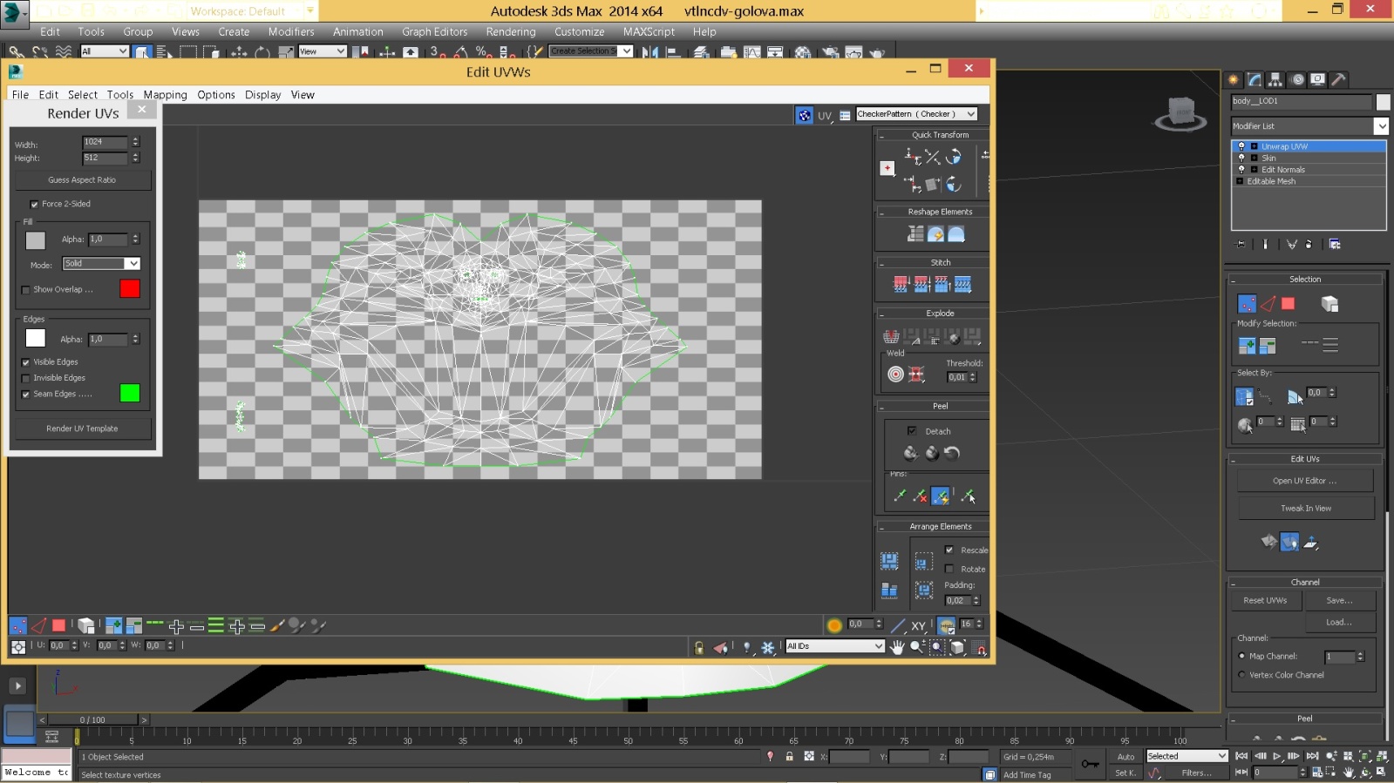1394x783 pixels.
Task: Click Show Multi-Tile checker icon beside UV label
Action: pos(805,115)
